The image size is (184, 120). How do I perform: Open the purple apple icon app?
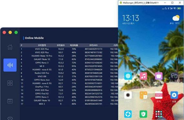tap(158, 76)
